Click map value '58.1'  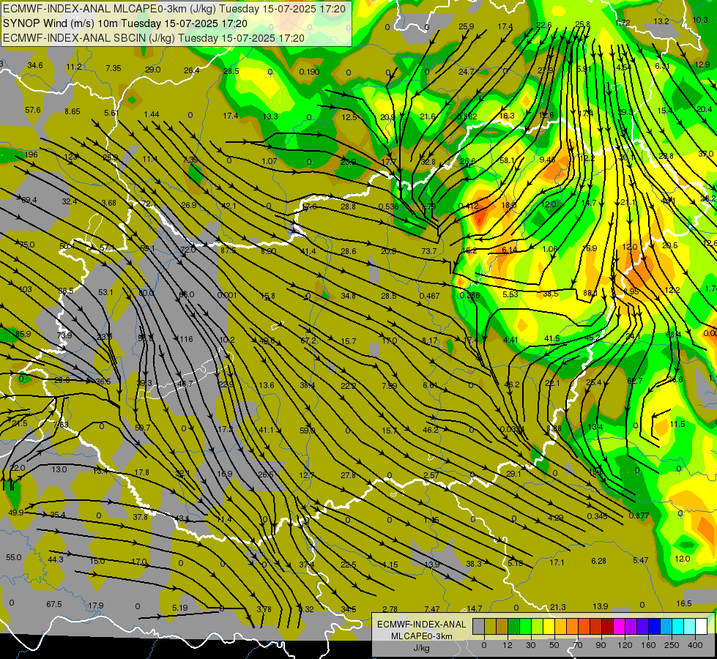click(507, 160)
